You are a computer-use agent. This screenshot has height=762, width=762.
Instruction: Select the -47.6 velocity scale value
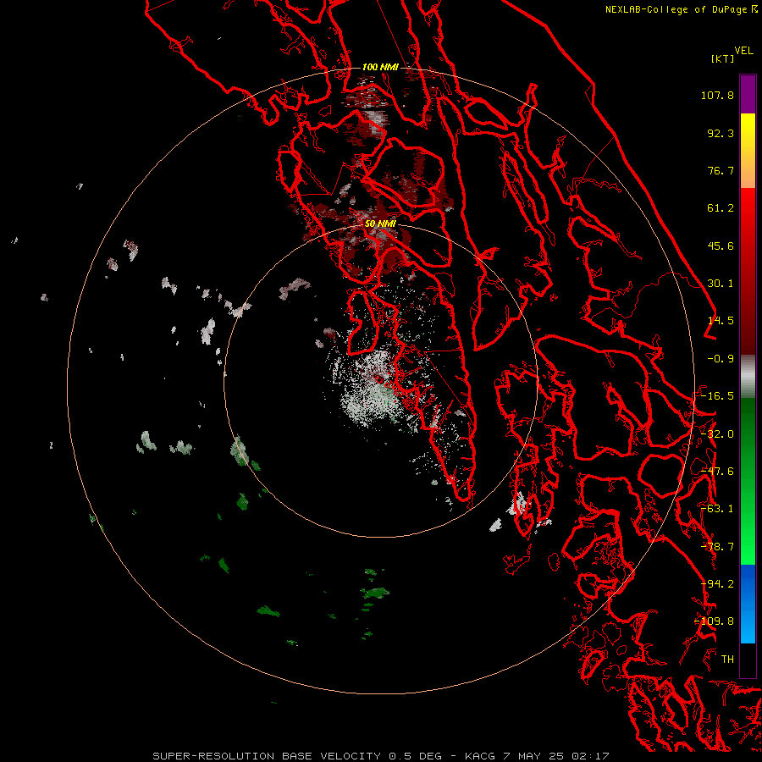[717, 471]
